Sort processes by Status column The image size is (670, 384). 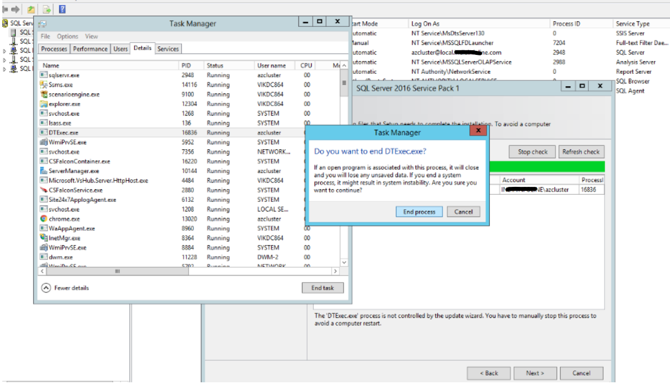coord(229,66)
